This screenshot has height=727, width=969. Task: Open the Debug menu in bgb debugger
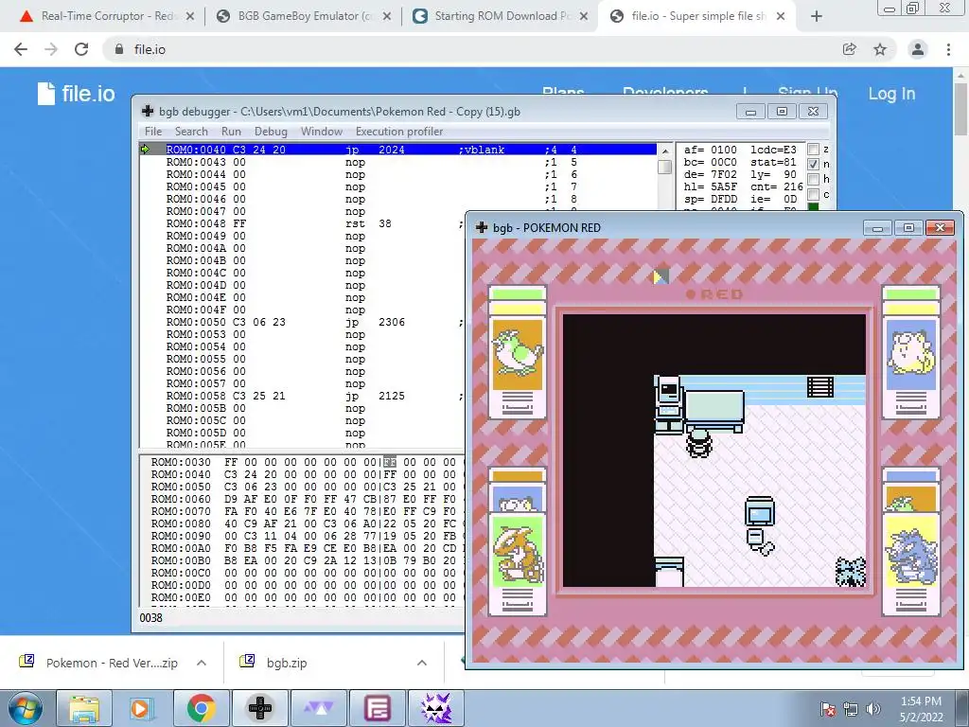point(271,131)
